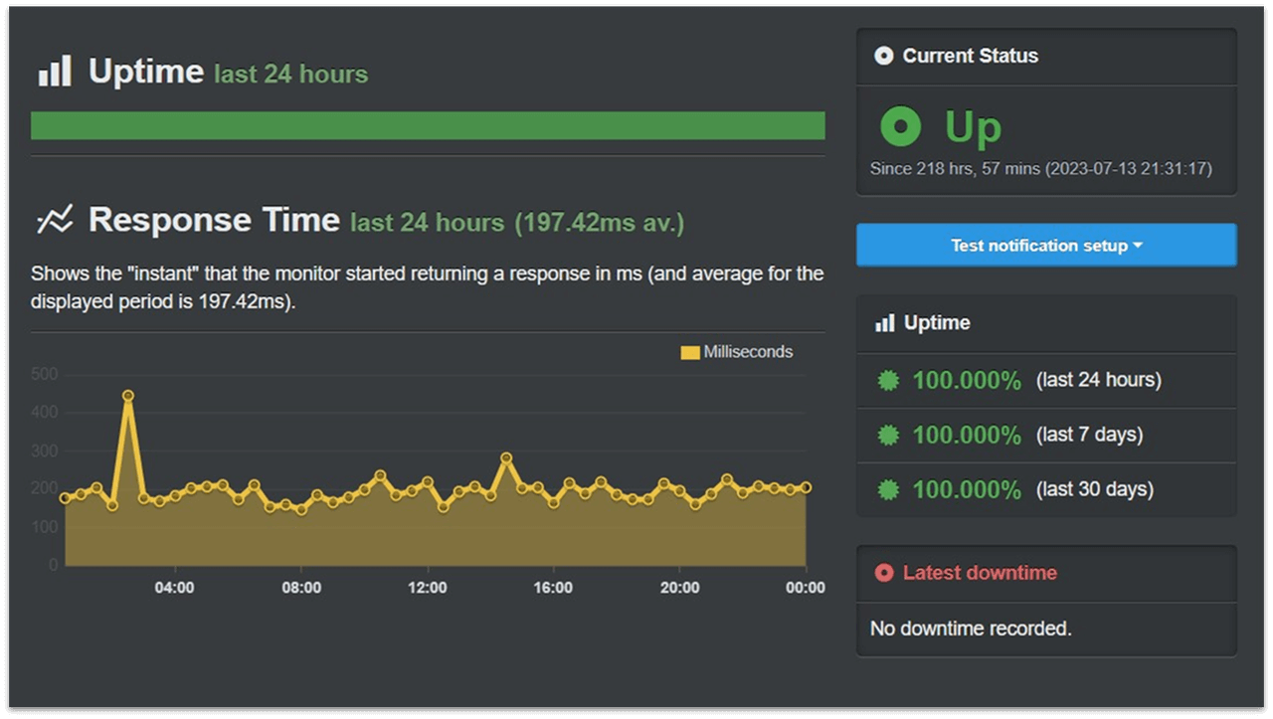Screen dimensions: 1273x719
Task: Click the green badge icon for last 24 hours
Action: pos(888,380)
